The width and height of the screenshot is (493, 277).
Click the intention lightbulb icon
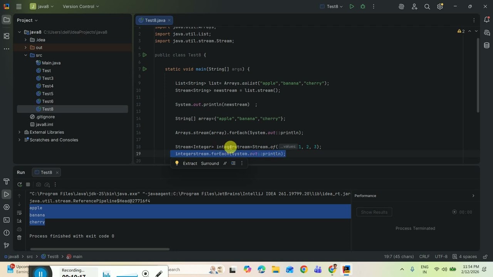pos(177,164)
